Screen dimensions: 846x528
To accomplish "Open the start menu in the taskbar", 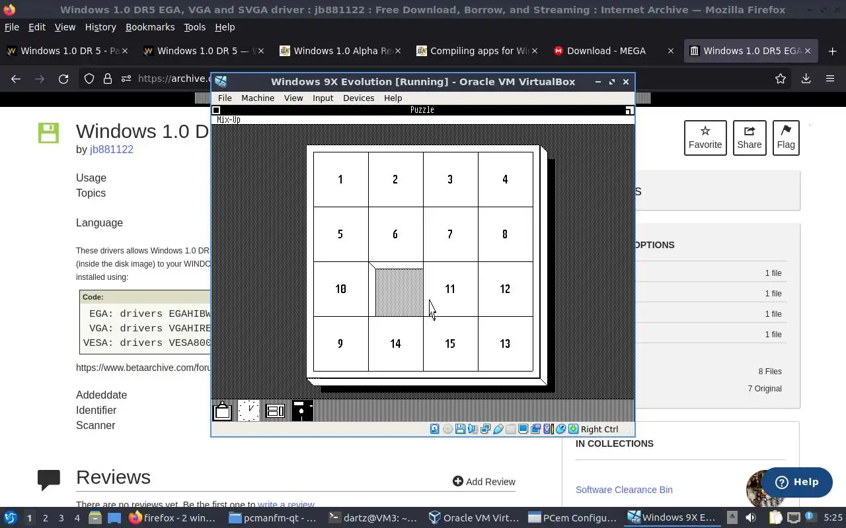I will pyautogui.click(x=10, y=517).
